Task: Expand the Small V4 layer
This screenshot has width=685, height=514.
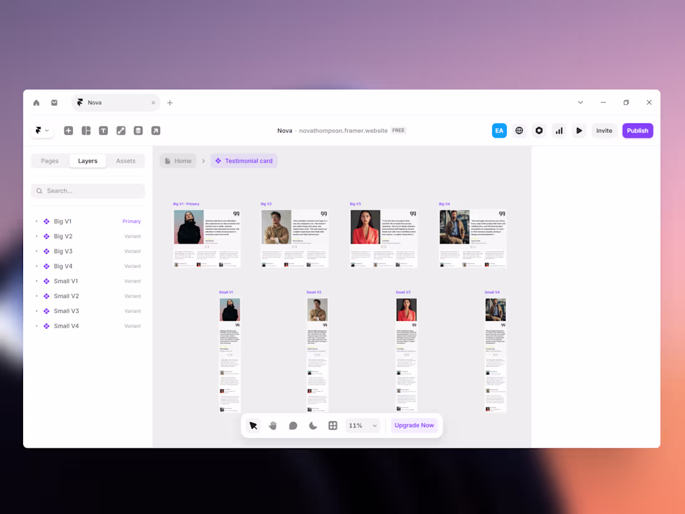Action: tap(37, 326)
